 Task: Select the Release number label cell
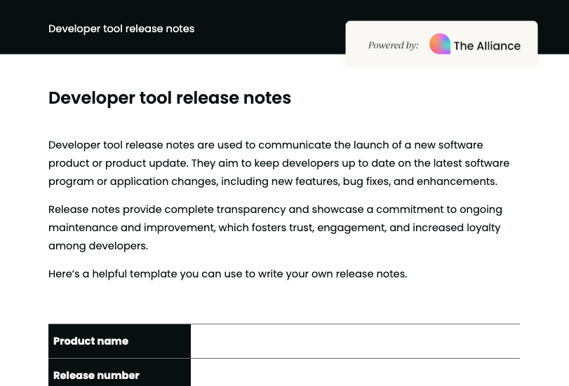click(x=119, y=375)
